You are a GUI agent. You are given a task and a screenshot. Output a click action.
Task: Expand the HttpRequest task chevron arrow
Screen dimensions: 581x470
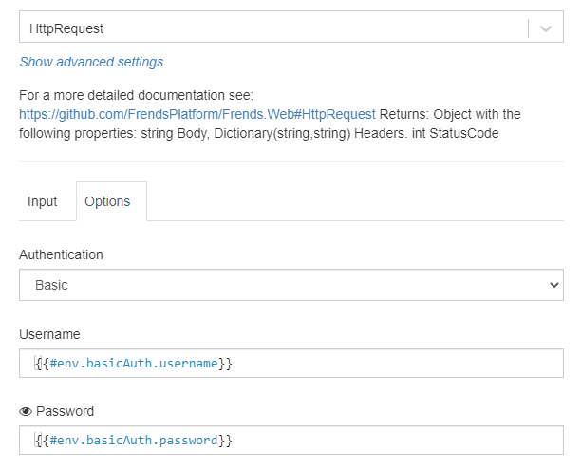(x=545, y=28)
